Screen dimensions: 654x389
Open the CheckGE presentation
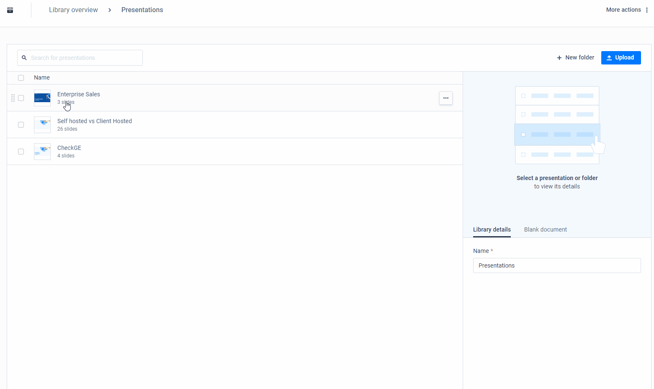coord(69,148)
